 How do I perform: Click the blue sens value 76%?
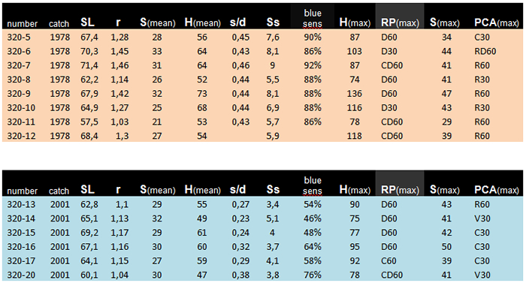pyautogui.click(x=313, y=275)
